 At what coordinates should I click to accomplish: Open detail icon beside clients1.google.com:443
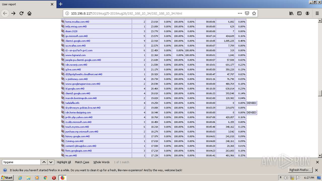63,41
